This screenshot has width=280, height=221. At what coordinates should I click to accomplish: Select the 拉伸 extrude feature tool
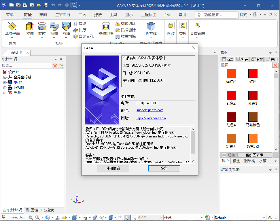tap(30, 29)
